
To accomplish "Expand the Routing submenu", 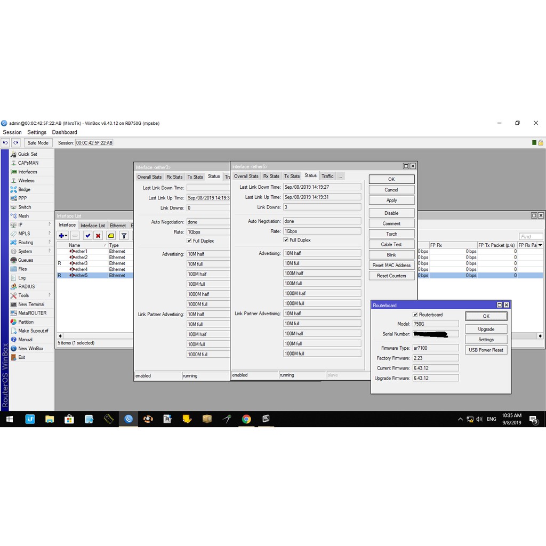I will (x=50, y=243).
